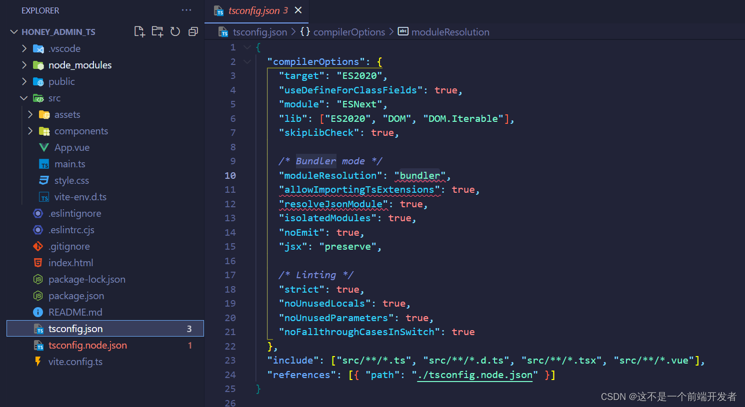Click the Vue icon beside App.vue
Viewport: 745px width, 407px height.
(x=44, y=148)
